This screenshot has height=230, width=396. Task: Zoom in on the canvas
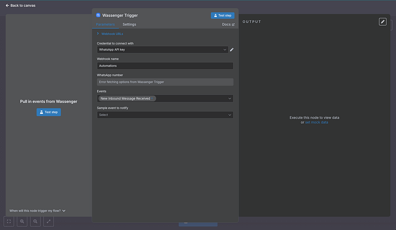click(22, 222)
